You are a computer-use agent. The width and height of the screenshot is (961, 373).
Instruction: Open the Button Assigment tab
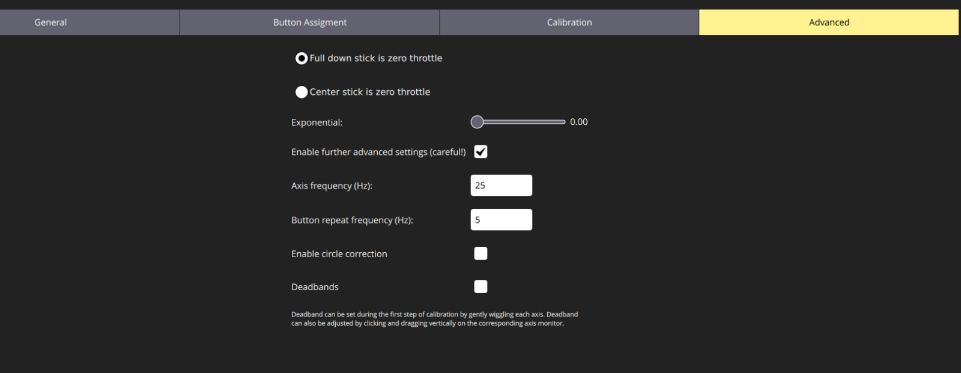309,22
